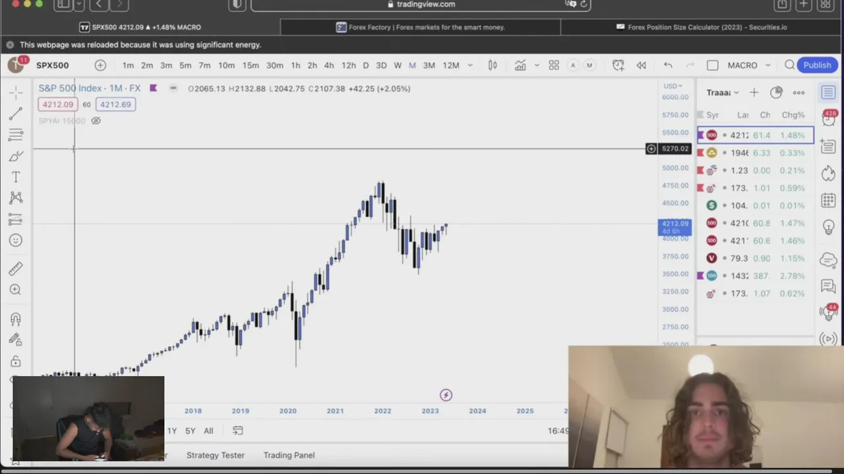Click the SPX500 symbol search

(x=52, y=65)
